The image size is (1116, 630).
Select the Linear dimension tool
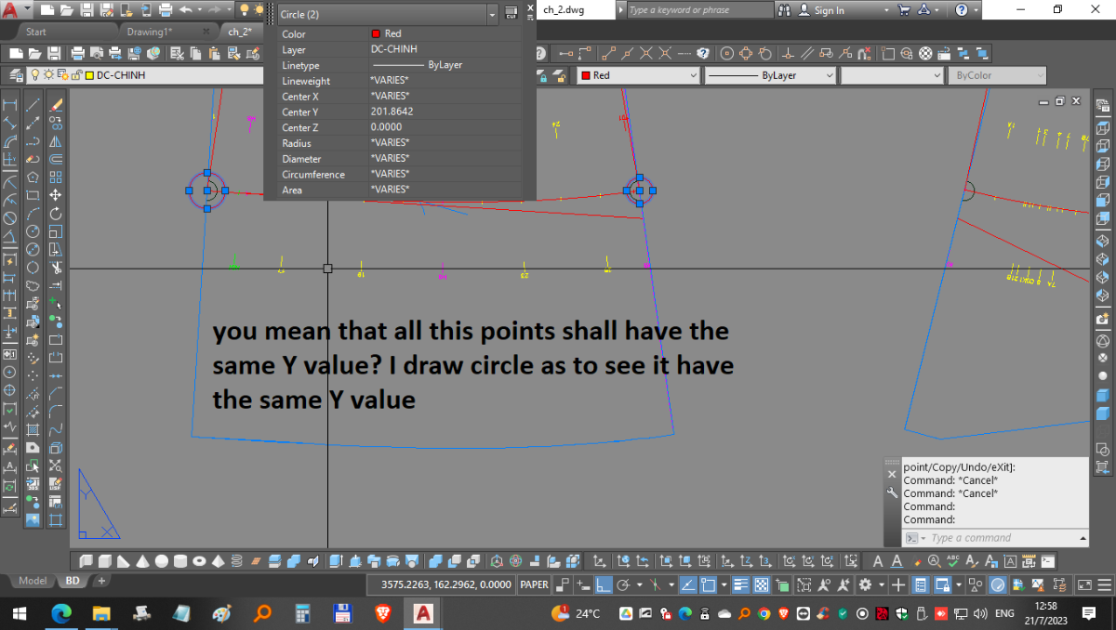tap(10, 103)
